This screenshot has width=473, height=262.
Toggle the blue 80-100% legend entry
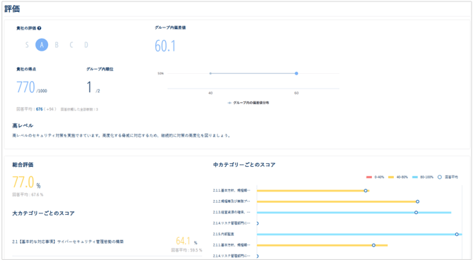click(423, 177)
